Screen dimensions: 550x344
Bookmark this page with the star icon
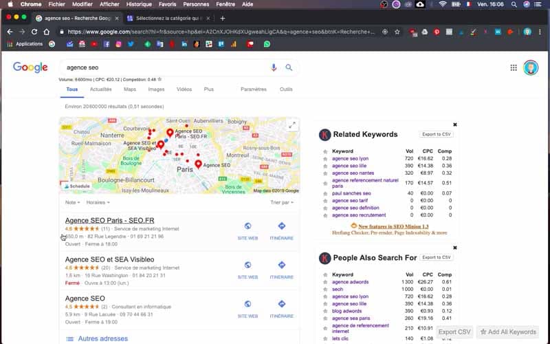(x=397, y=32)
